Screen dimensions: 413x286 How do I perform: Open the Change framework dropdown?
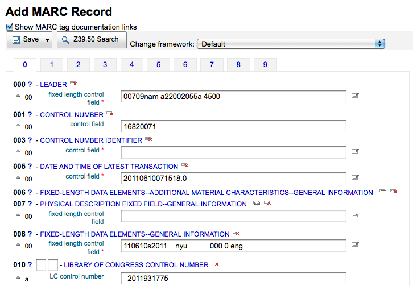point(291,44)
